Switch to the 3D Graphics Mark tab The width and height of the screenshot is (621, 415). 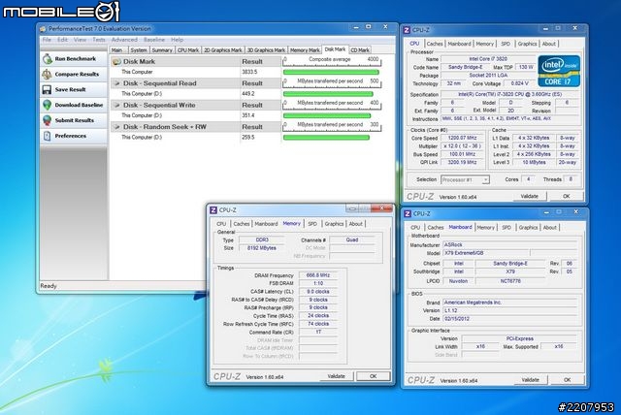tap(266, 50)
